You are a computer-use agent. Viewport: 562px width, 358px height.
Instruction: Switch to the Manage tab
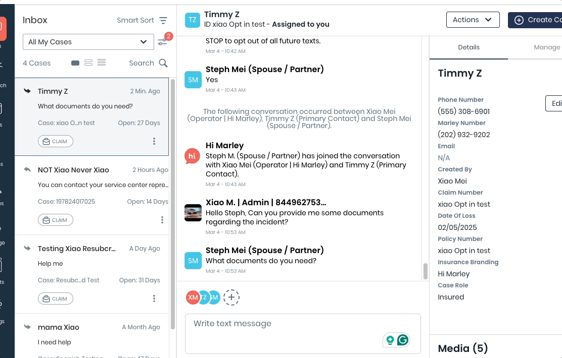click(x=546, y=47)
